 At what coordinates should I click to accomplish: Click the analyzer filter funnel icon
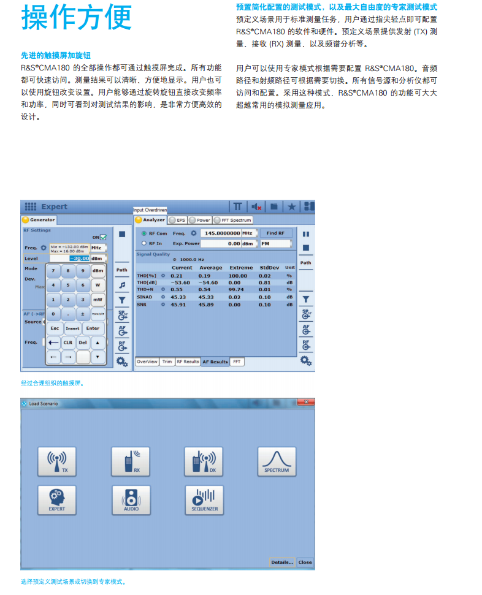(x=306, y=300)
